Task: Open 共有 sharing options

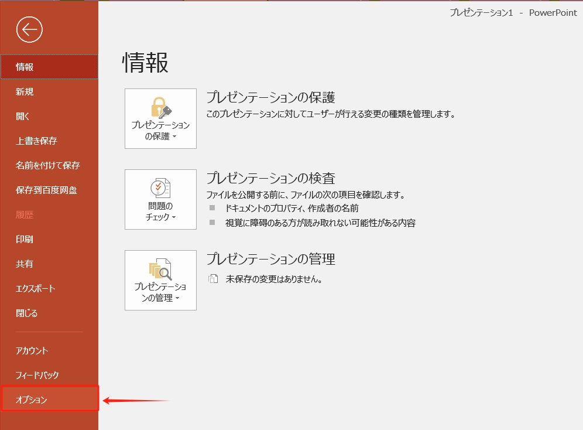Action: [25, 264]
